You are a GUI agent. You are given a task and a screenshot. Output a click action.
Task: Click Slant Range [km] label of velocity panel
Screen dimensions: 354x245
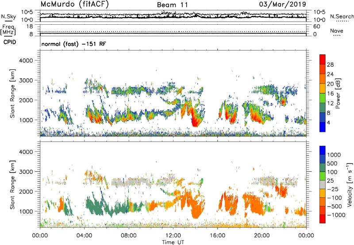coord(12,185)
